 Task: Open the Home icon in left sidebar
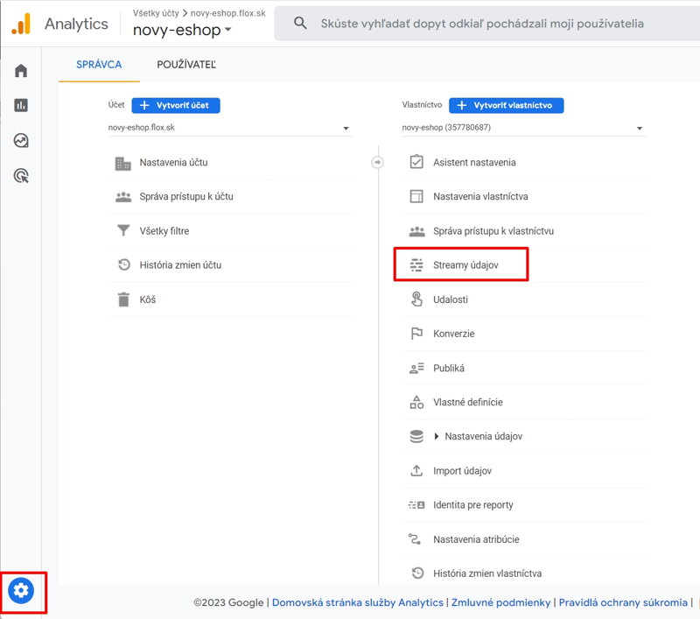(x=21, y=71)
